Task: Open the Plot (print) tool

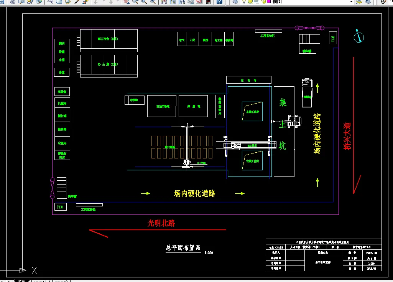Action: (13, 2)
